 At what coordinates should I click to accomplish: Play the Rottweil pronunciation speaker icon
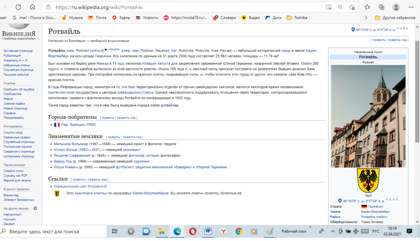[106, 50]
